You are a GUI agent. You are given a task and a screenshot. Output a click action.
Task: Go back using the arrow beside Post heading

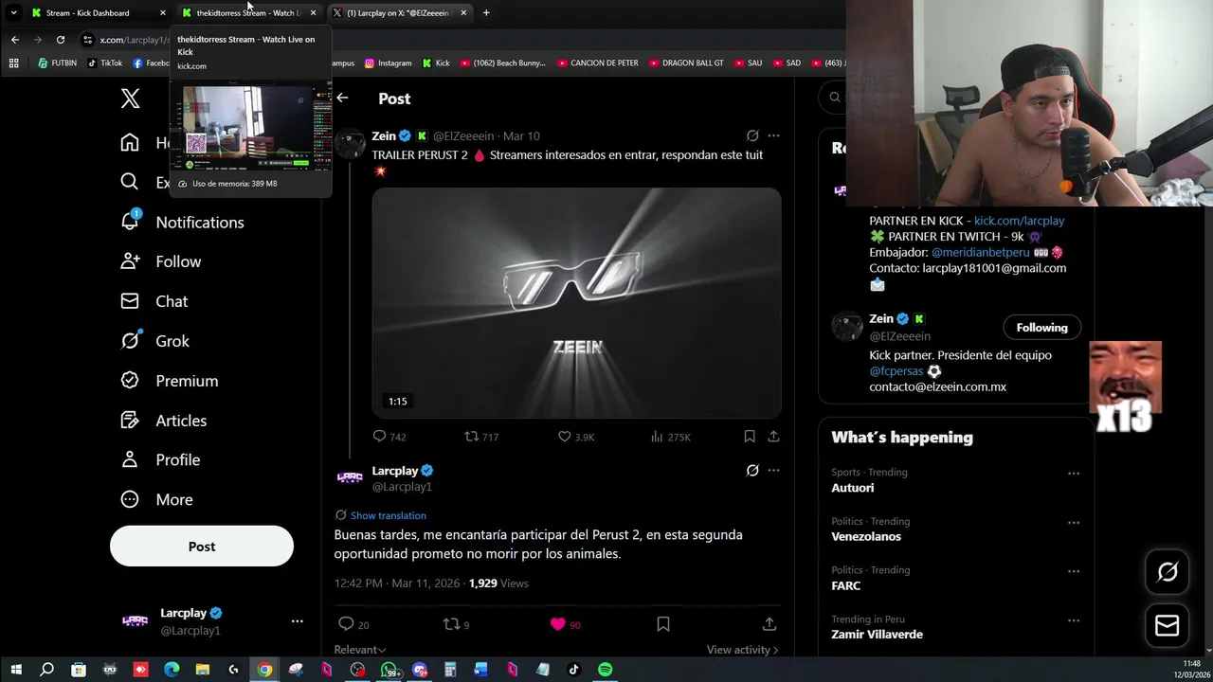(x=342, y=98)
